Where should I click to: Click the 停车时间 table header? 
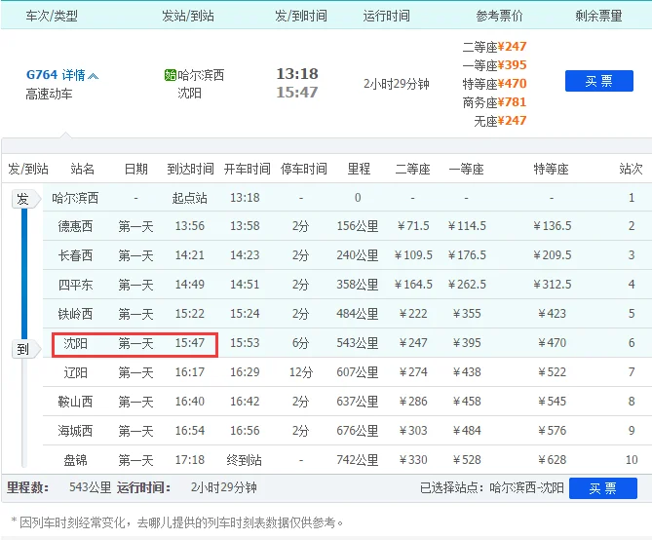click(x=303, y=169)
